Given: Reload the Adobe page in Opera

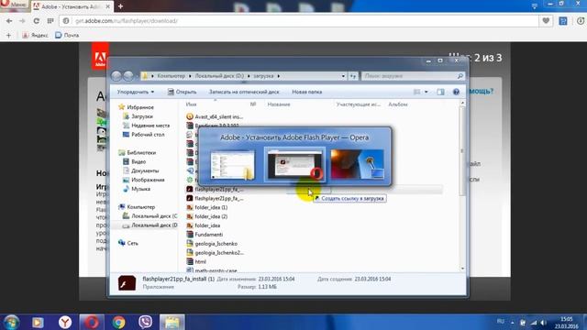Looking at the screenshot, I should coord(37,21).
